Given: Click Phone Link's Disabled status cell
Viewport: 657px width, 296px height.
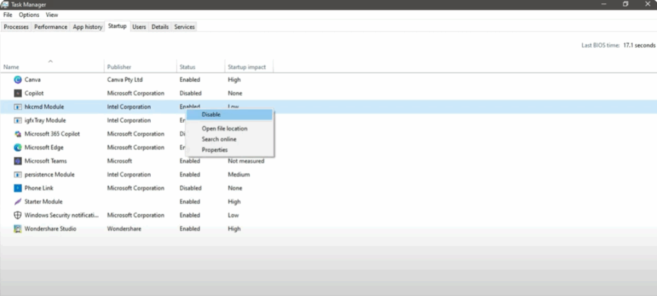Looking at the screenshot, I should pos(191,188).
